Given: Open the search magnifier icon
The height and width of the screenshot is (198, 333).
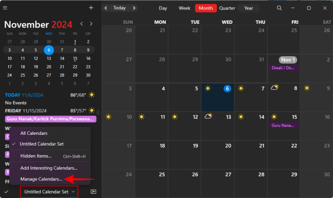Looking at the screenshot, I should coord(279,8).
